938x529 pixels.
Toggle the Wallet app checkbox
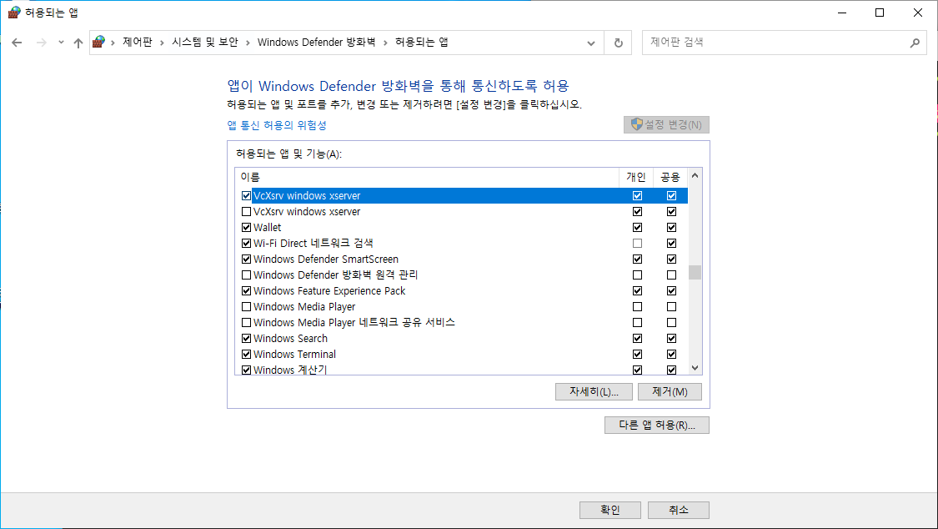pos(246,228)
